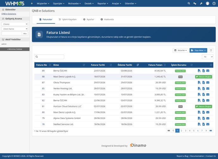218x159 pixels.
Task: Open the help question mark icon
Action: click(214, 3)
